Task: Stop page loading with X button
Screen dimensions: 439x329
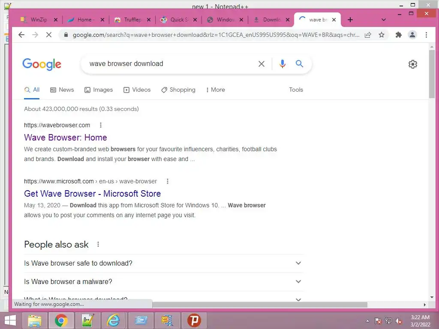Action: point(49,35)
